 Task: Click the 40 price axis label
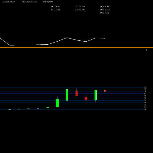click(x=145, y=102)
